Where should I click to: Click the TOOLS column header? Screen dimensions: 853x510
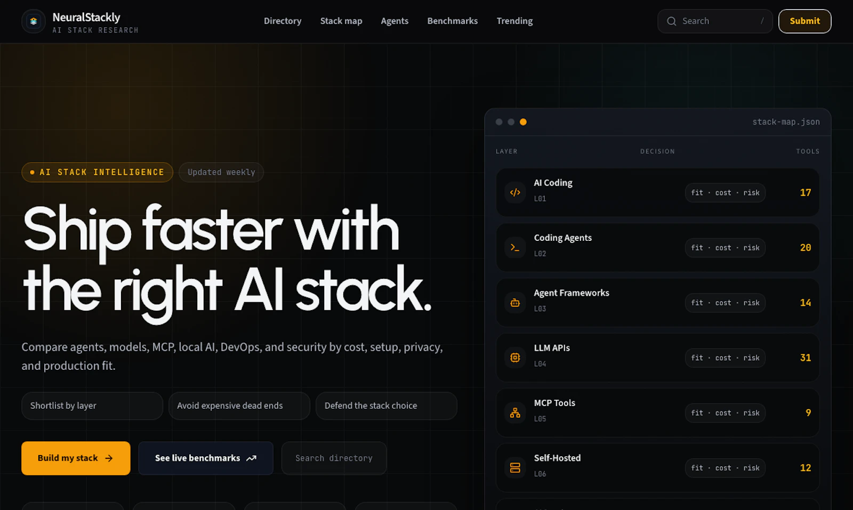coord(808,151)
